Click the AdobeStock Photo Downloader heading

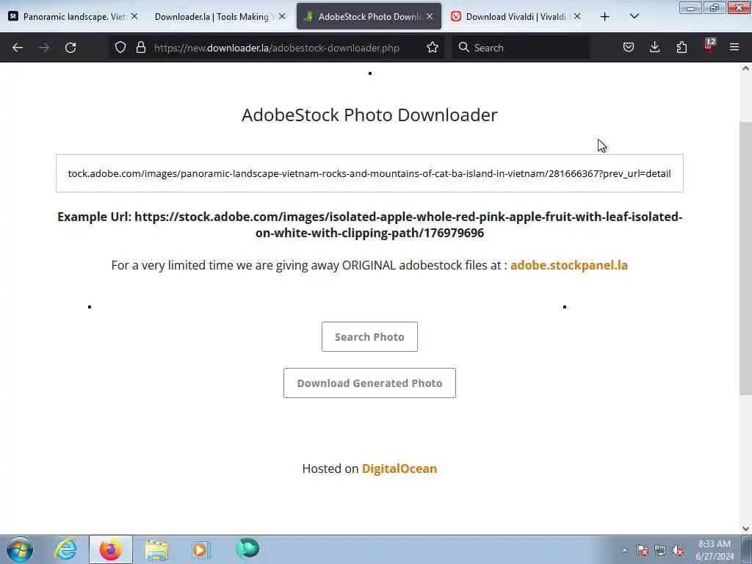(369, 115)
